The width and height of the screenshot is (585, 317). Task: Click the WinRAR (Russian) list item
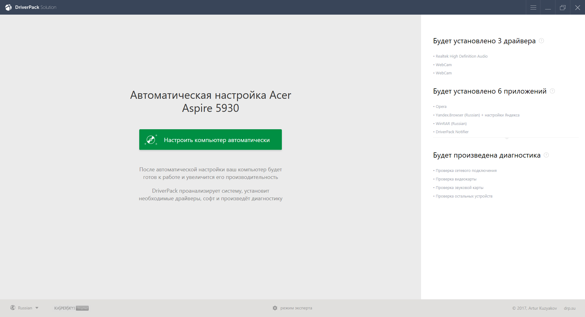(451, 124)
